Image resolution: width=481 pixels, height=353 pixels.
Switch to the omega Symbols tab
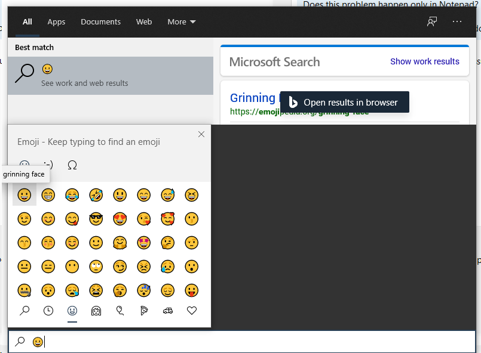point(72,165)
